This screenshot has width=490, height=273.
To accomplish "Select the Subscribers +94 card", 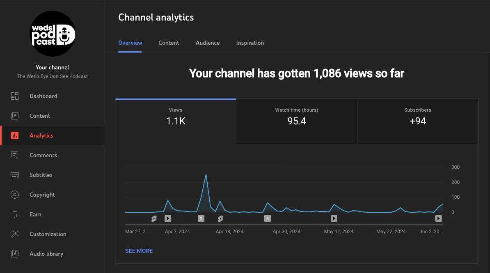I will click(417, 122).
